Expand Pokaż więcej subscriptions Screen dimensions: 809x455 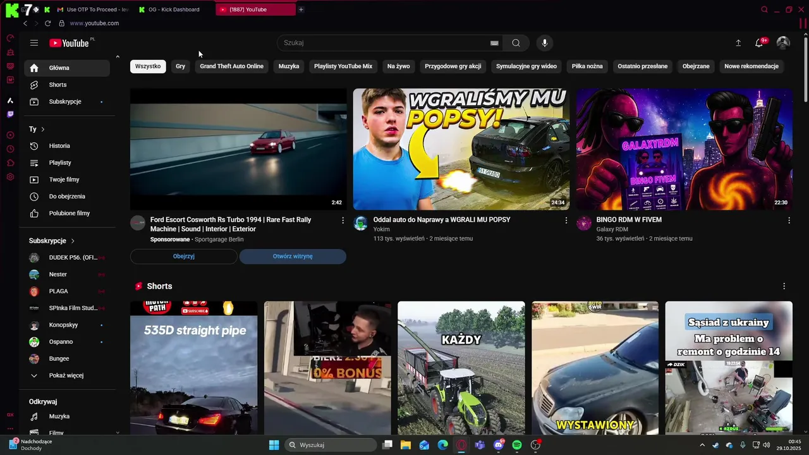click(66, 375)
